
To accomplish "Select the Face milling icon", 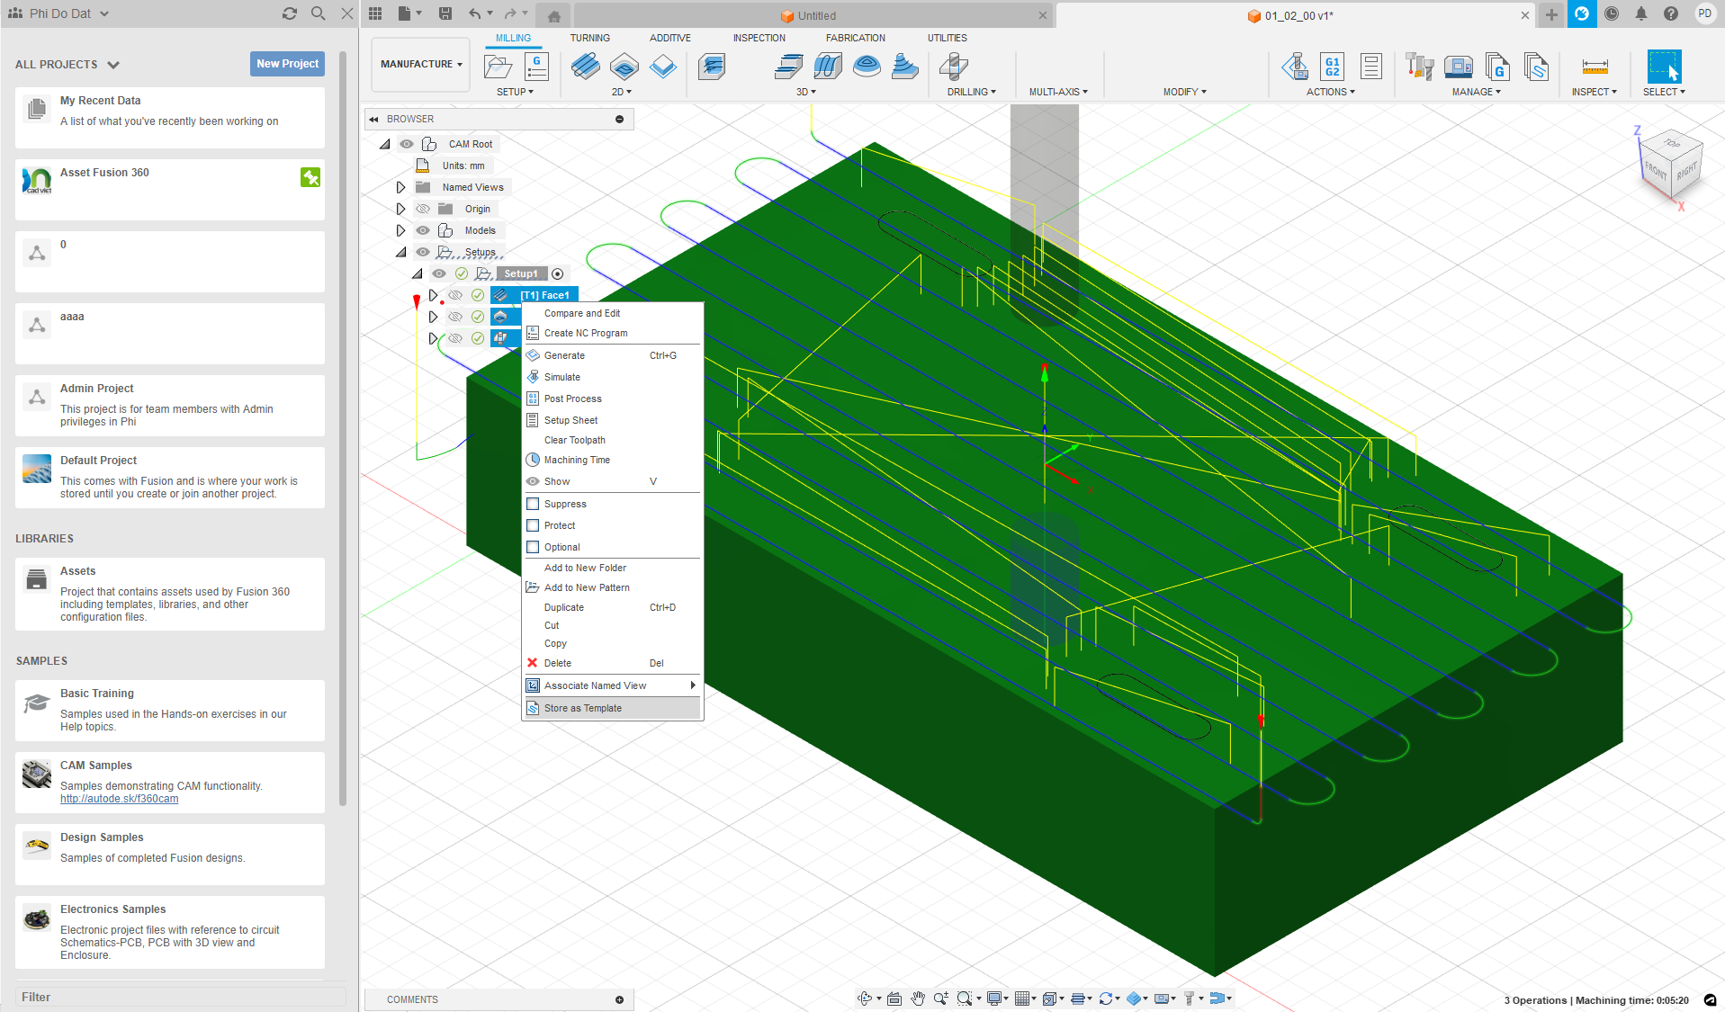I will click(585, 67).
